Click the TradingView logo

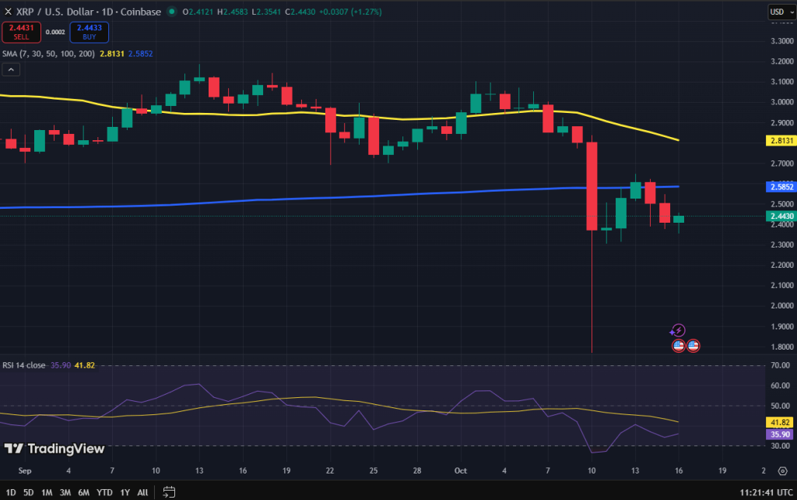click(54, 449)
